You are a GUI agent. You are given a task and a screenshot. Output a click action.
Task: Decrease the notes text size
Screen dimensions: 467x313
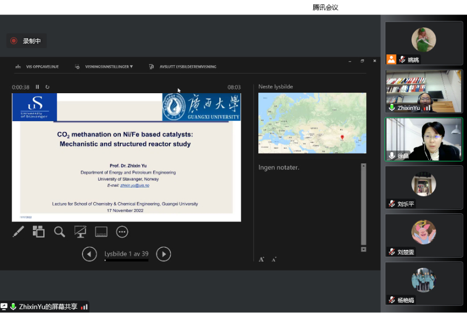pyautogui.click(x=274, y=259)
